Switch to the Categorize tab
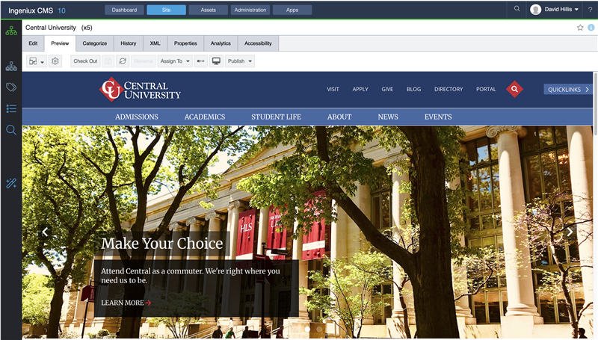This screenshot has width=598, height=340. 95,43
